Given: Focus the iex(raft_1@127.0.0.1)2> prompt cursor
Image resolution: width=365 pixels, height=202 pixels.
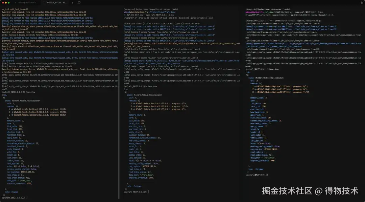Looking at the screenshot, I should coord(27,198).
